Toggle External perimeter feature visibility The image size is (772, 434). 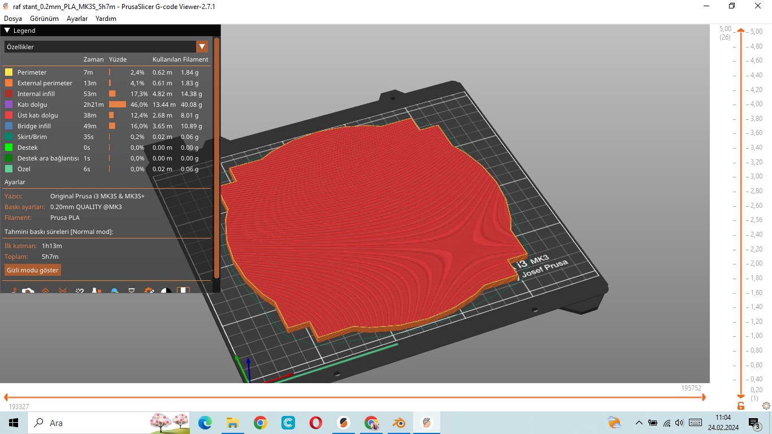point(107,83)
